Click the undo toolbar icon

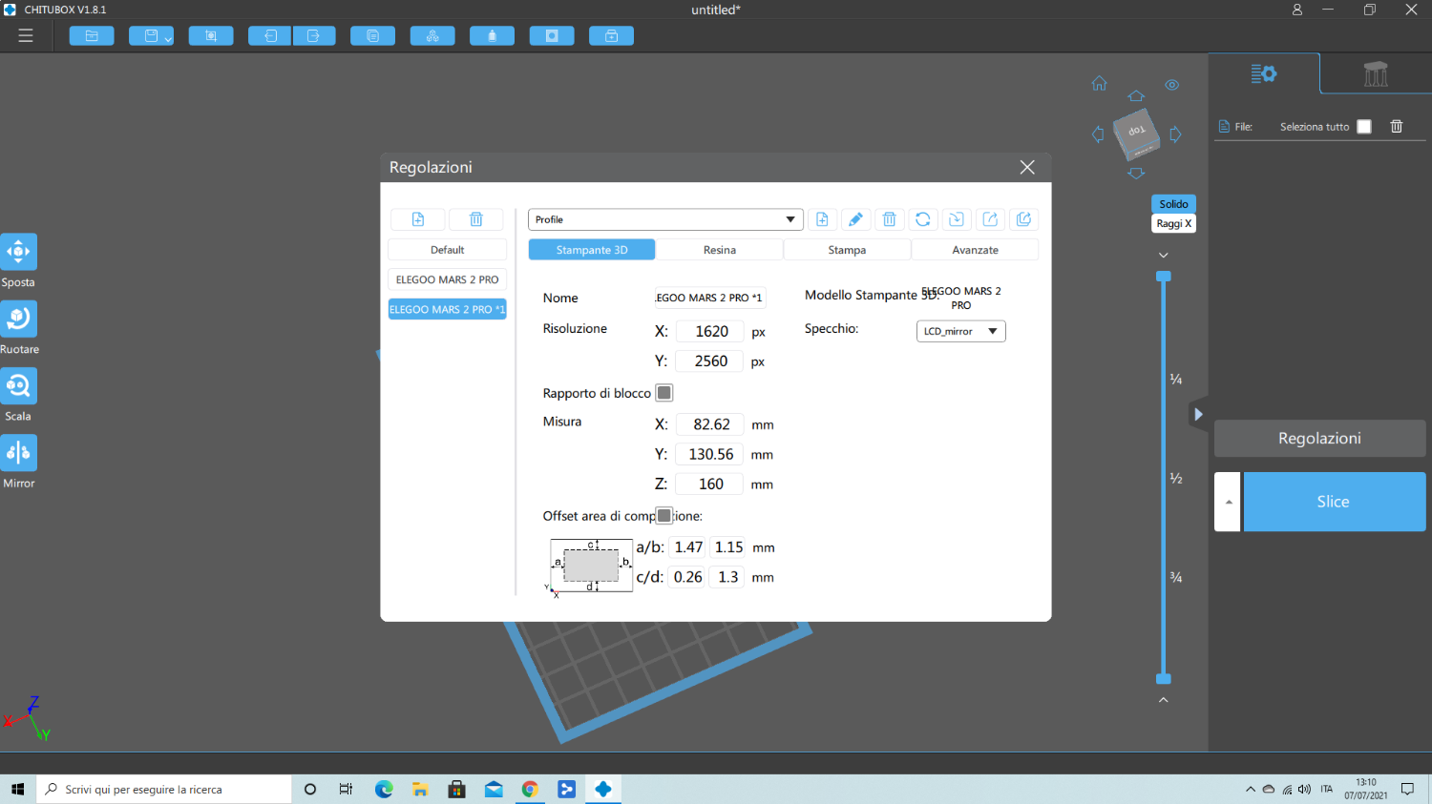(270, 36)
